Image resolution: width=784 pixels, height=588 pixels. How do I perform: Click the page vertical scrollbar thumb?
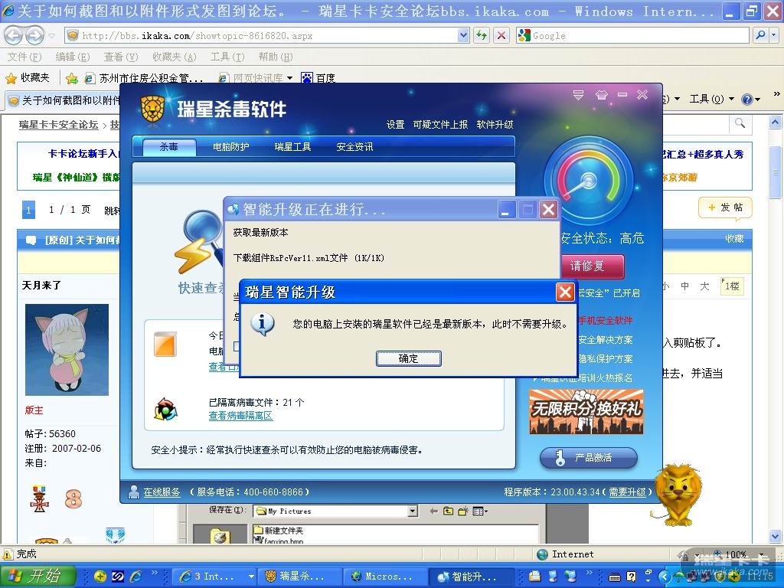click(775, 171)
